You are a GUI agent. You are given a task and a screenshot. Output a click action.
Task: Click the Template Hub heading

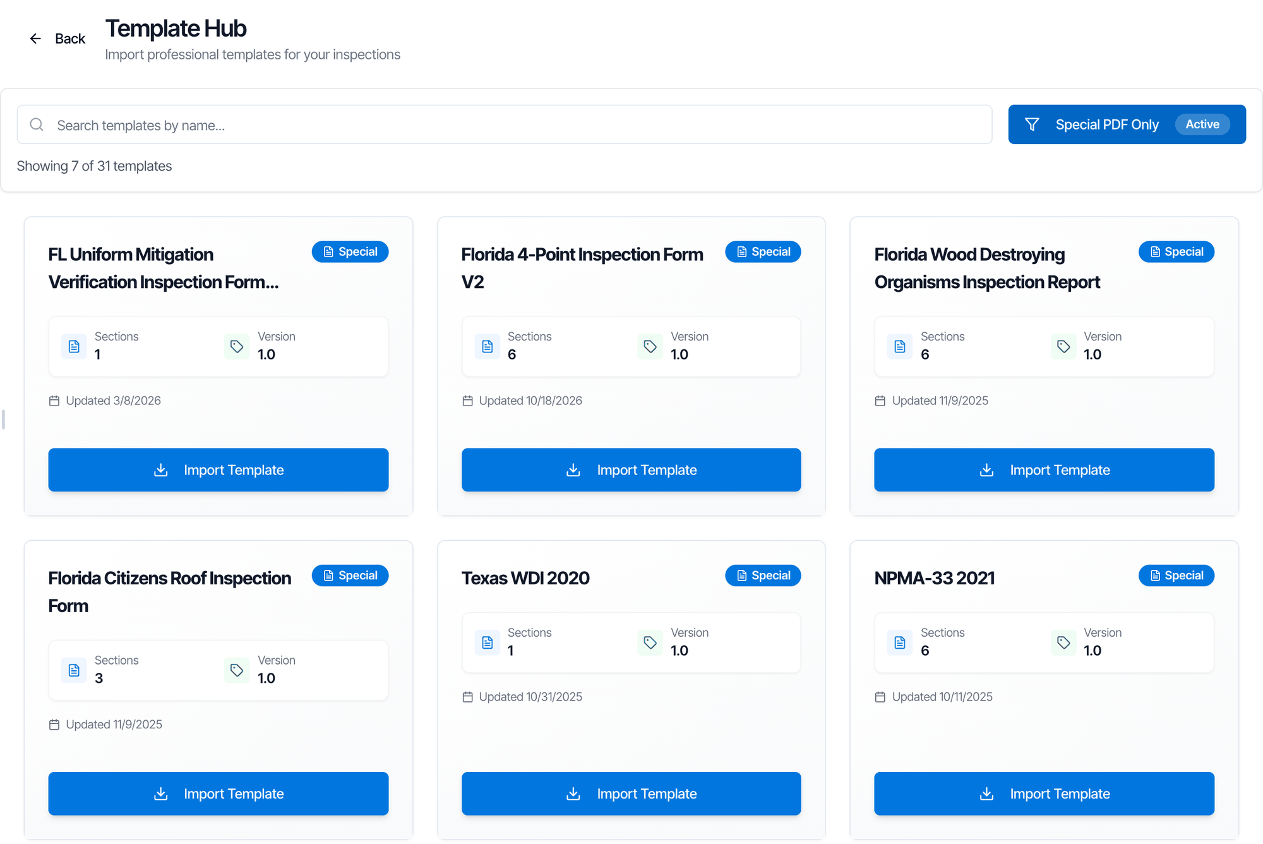[x=176, y=28]
